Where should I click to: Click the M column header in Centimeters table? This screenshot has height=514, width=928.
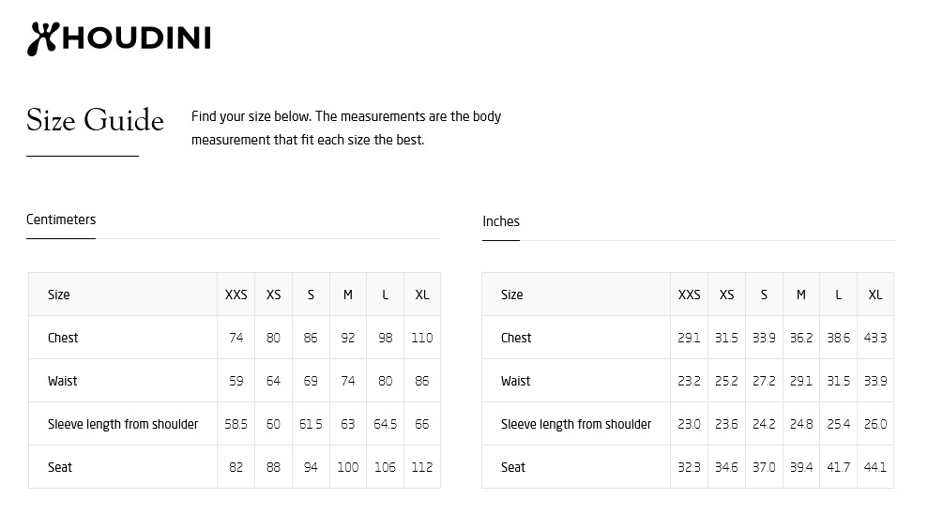(348, 295)
